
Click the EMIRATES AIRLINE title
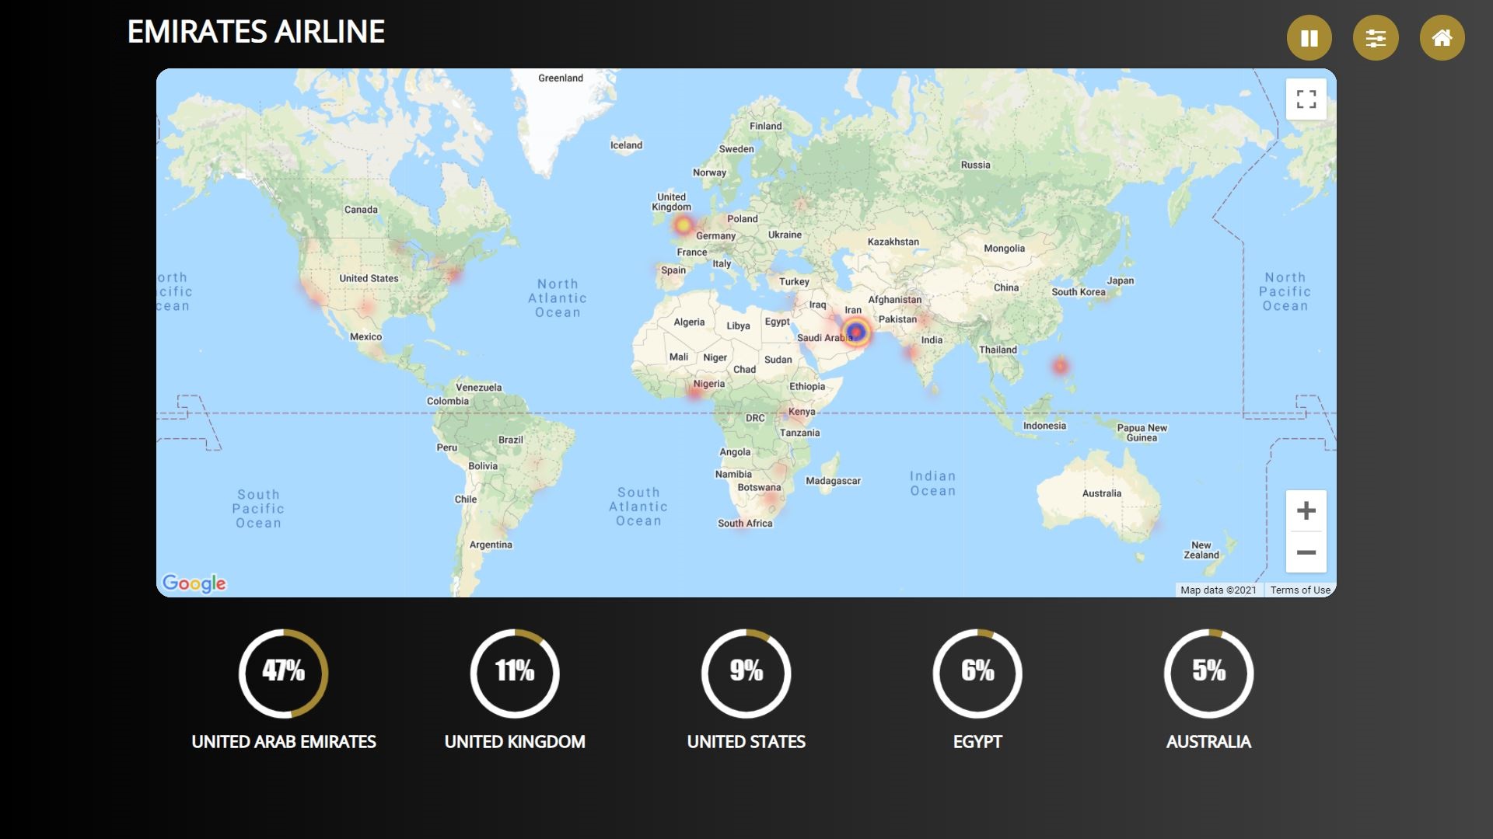tap(256, 32)
